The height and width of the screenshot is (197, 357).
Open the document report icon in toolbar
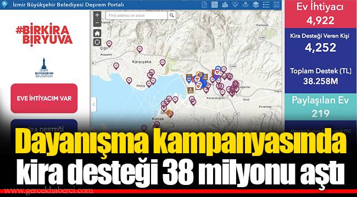[204, 5]
